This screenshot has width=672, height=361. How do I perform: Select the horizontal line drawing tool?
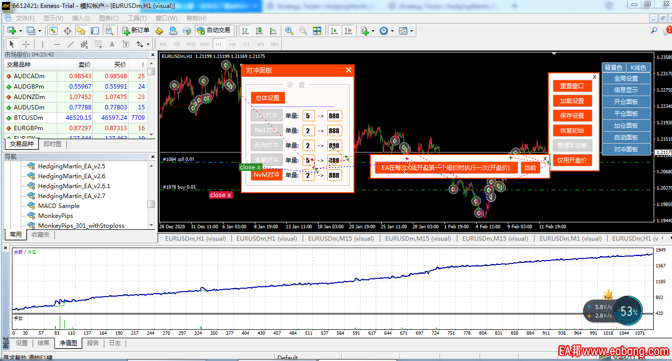[56, 44]
